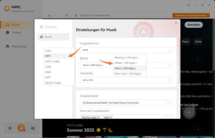This screenshot has height=138, width=215.
Task: Open the hamburger menu in title bar
Action: (x=189, y=5)
